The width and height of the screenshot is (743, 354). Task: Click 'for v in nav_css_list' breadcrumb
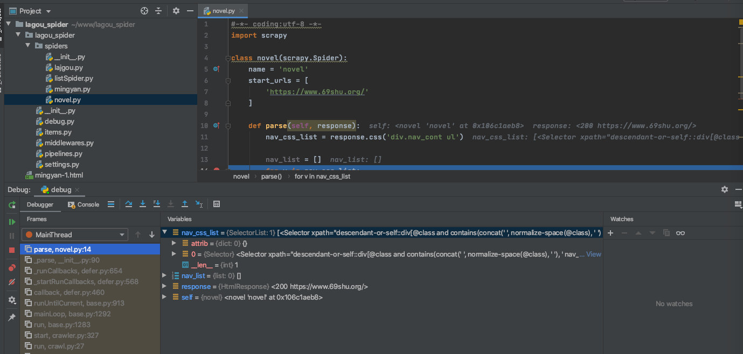[x=322, y=176]
